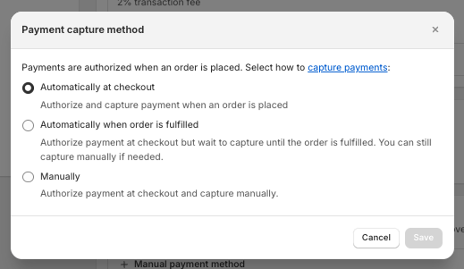
Task: Click the 'Payment capture method' dialog title
Action: pos(83,30)
